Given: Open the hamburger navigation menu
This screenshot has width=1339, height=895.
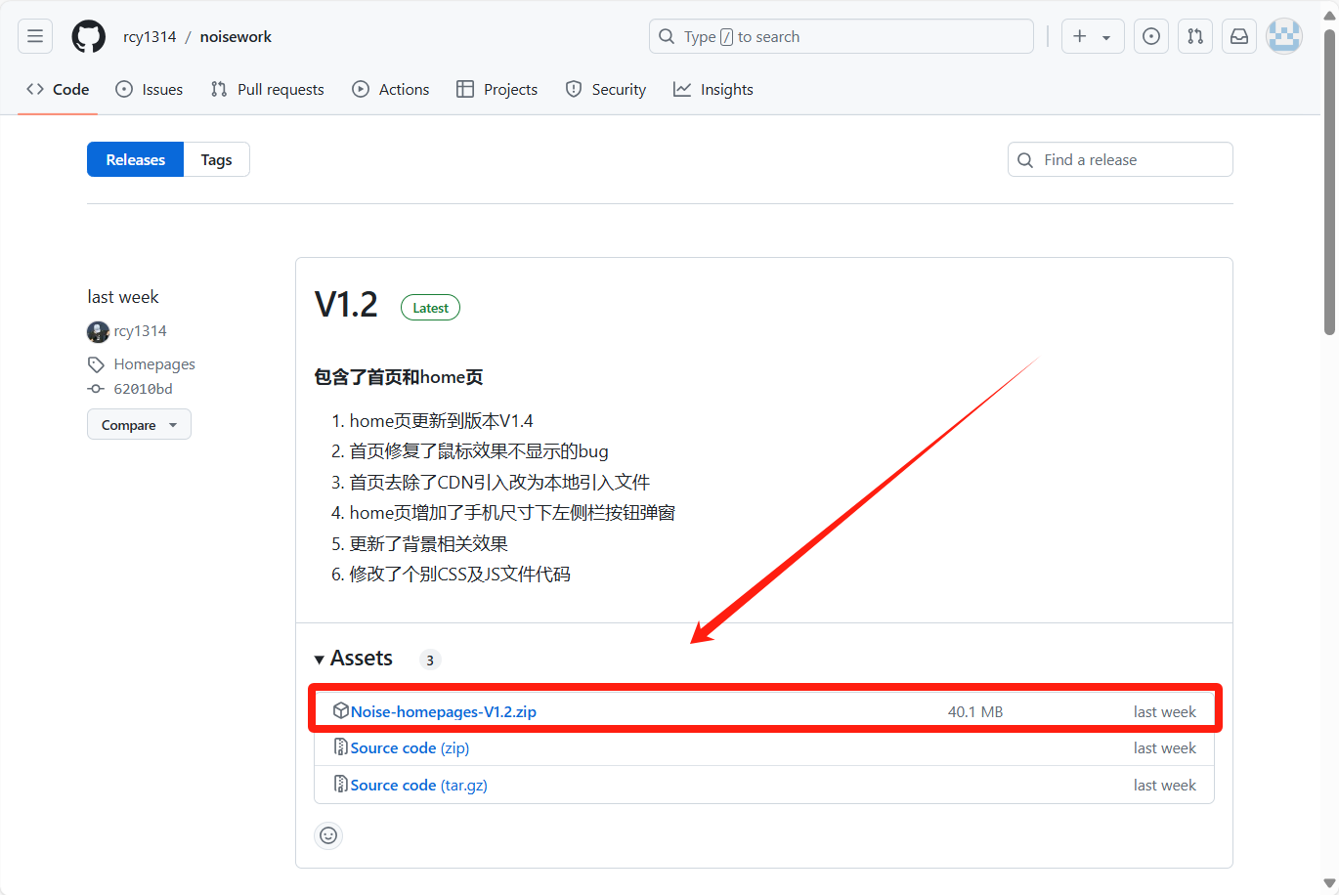Looking at the screenshot, I should point(35,36).
